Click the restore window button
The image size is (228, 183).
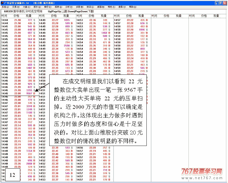tap(221, 3)
